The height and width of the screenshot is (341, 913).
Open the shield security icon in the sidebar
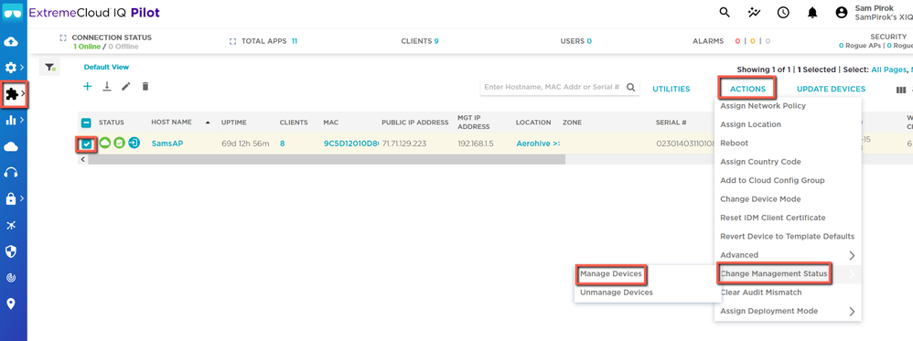tap(10, 251)
